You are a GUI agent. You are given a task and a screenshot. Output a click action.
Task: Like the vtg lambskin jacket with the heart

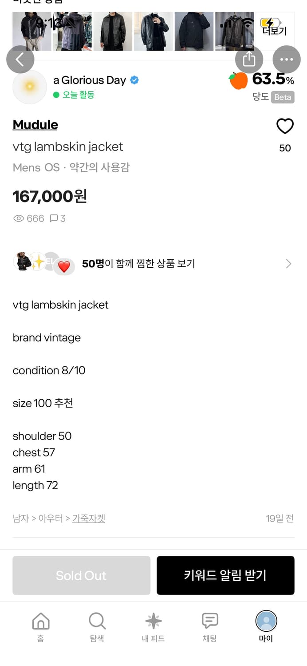pyautogui.click(x=284, y=127)
